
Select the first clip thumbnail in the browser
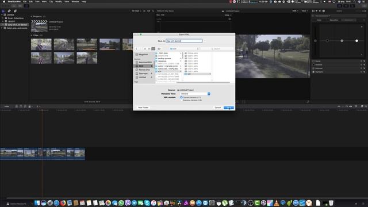click(x=41, y=44)
